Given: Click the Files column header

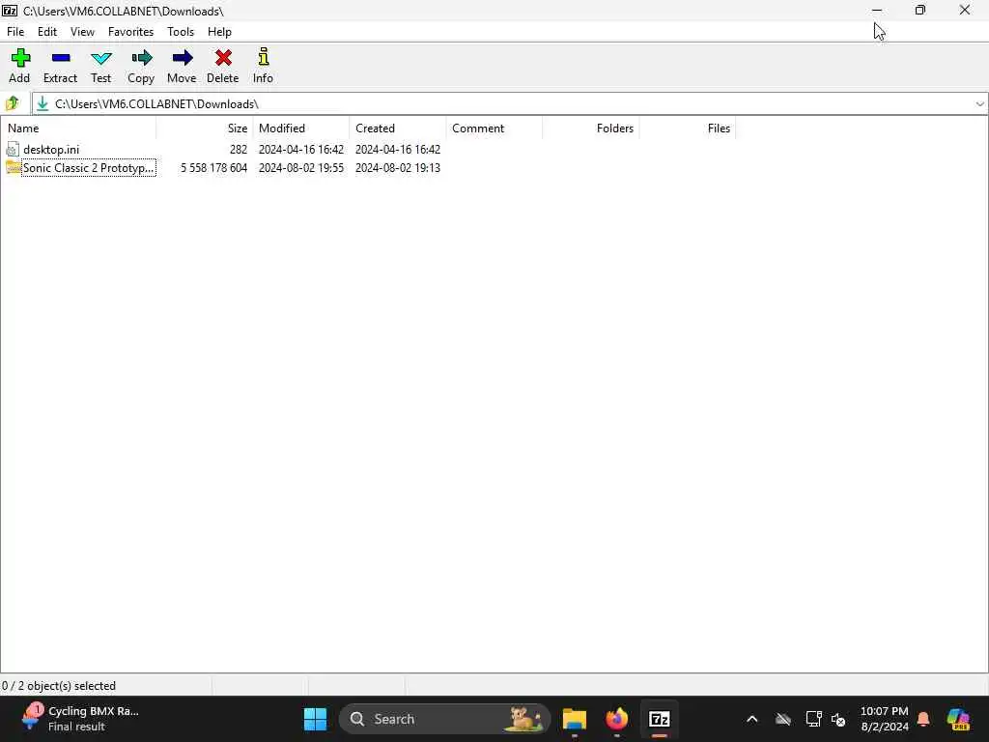Looking at the screenshot, I should point(688,128).
